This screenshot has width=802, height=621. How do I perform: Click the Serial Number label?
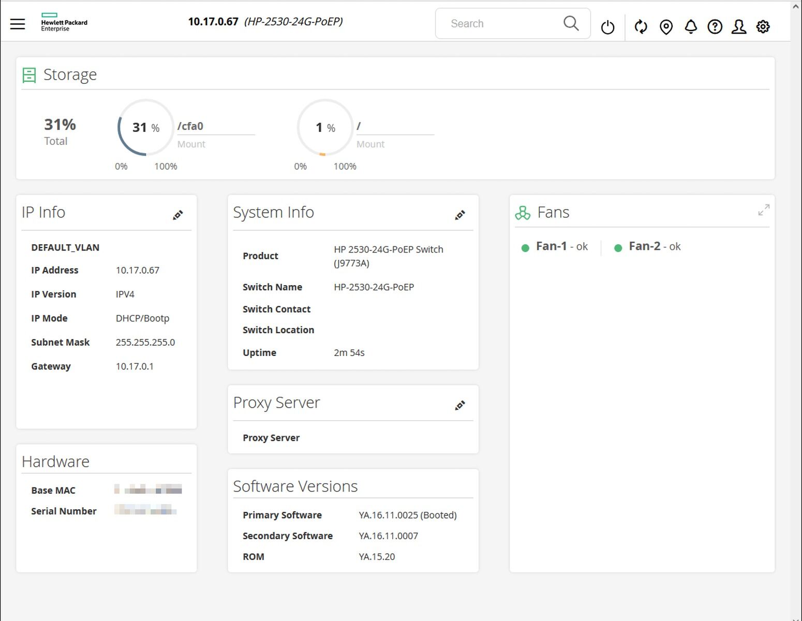click(x=64, y=511)
